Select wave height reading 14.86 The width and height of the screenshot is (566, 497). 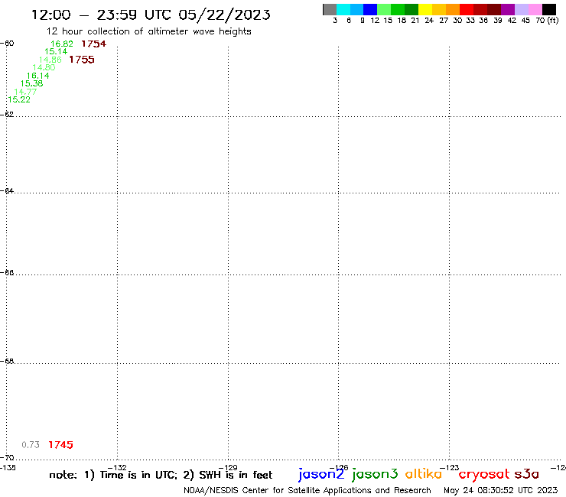tap(50, 60)
